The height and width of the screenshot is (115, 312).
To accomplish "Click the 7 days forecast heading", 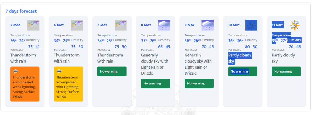I will pos(21,11).
